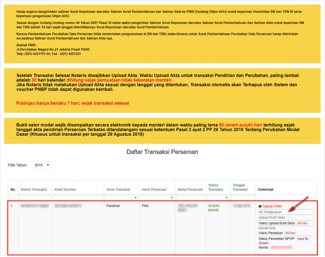Open the Upload Akta link
Image resolution: width=325 pixels, height=257 pixels.
coord(267,228)
